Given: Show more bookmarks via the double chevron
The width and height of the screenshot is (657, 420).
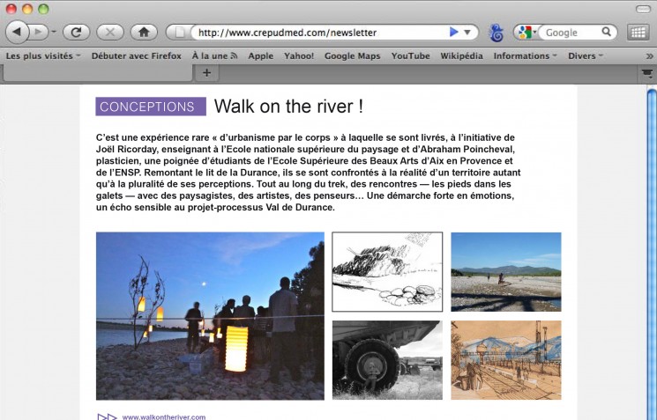Looking at the screenshot, I should [649, 56].
